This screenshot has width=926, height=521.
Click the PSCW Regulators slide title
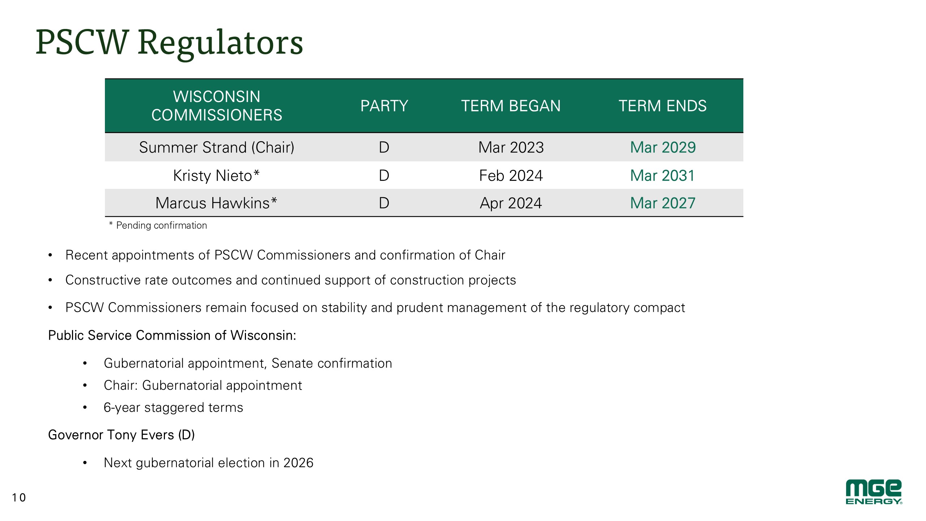click(169, 43)
